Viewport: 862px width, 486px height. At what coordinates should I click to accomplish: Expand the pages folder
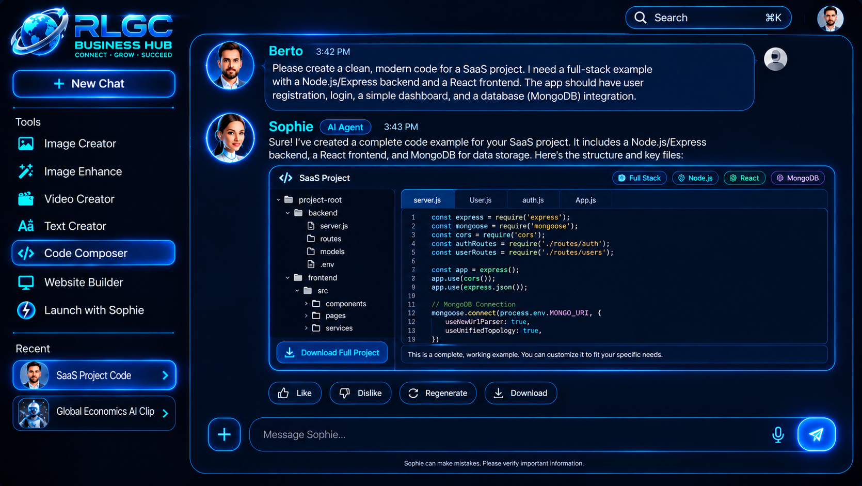tap(306, 316)
